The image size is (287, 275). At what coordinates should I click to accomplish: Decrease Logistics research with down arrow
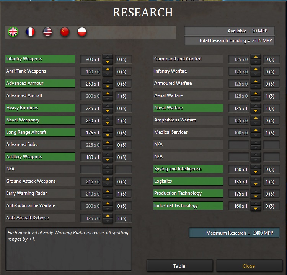click(256, 184)
